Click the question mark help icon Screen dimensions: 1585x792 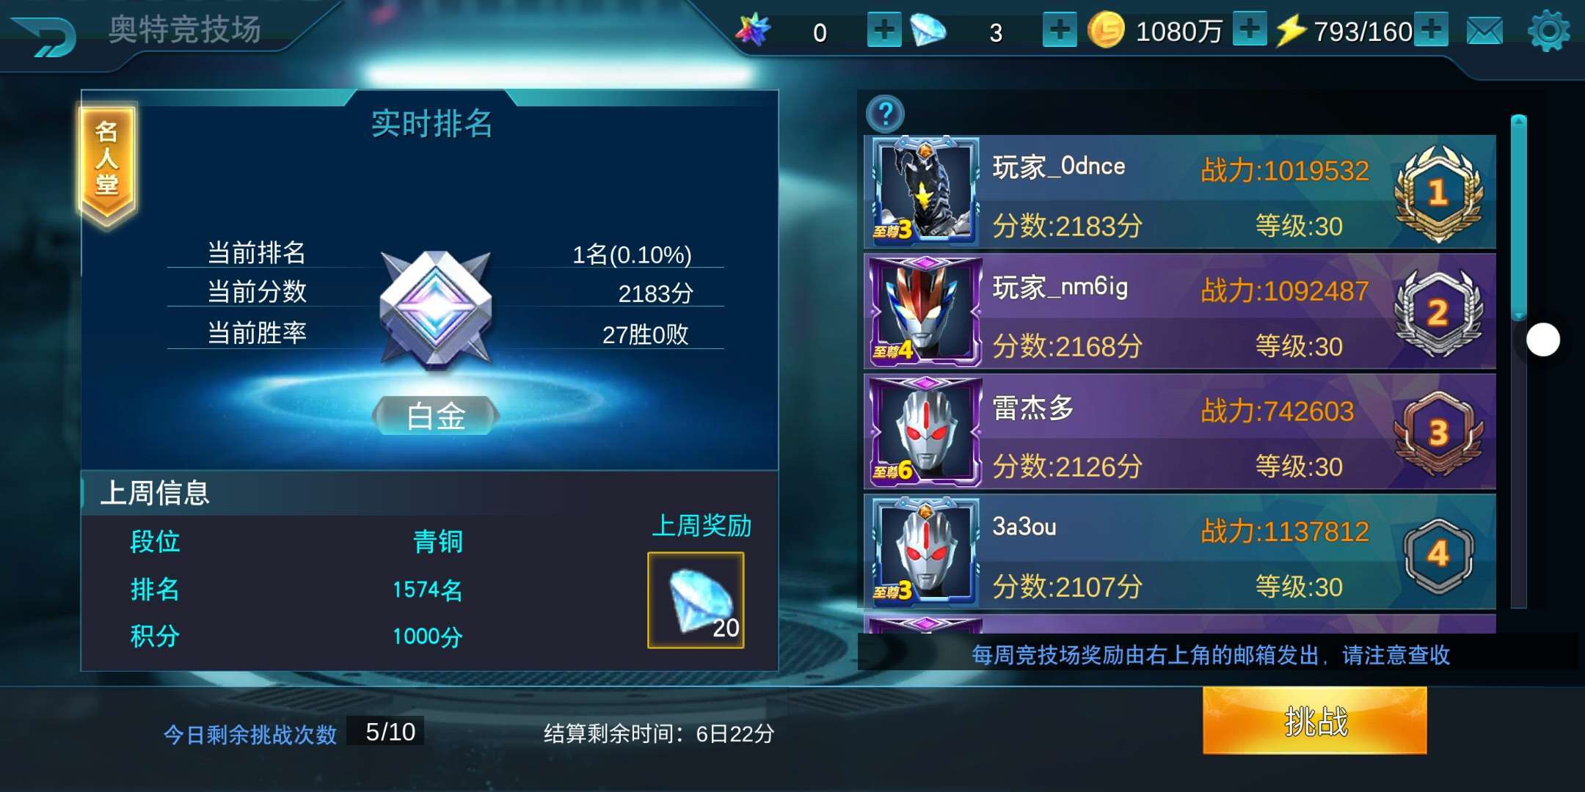click(x=886, y=114)
